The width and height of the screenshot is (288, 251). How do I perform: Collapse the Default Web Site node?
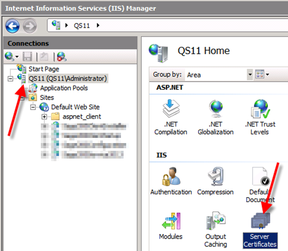tap(33, 107)
